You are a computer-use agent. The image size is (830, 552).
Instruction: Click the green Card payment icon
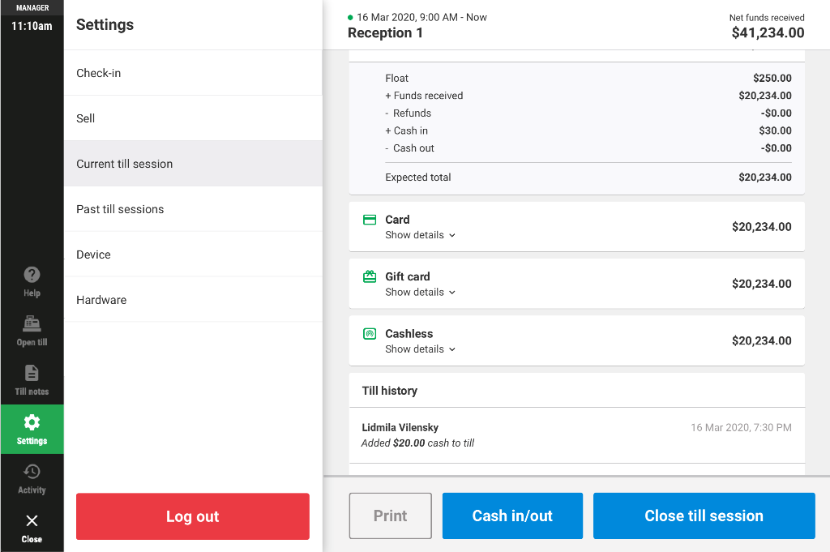tap(369, 220)
